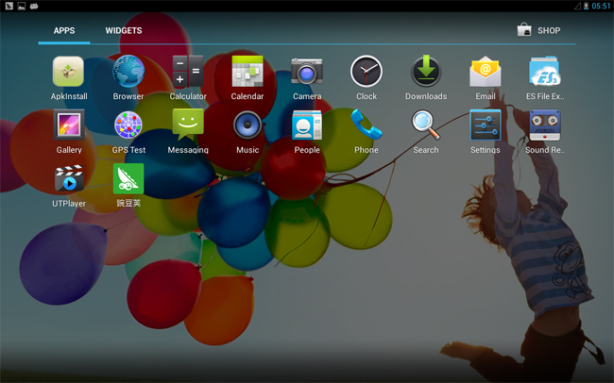Open the Messaging app

click(188, 132)
